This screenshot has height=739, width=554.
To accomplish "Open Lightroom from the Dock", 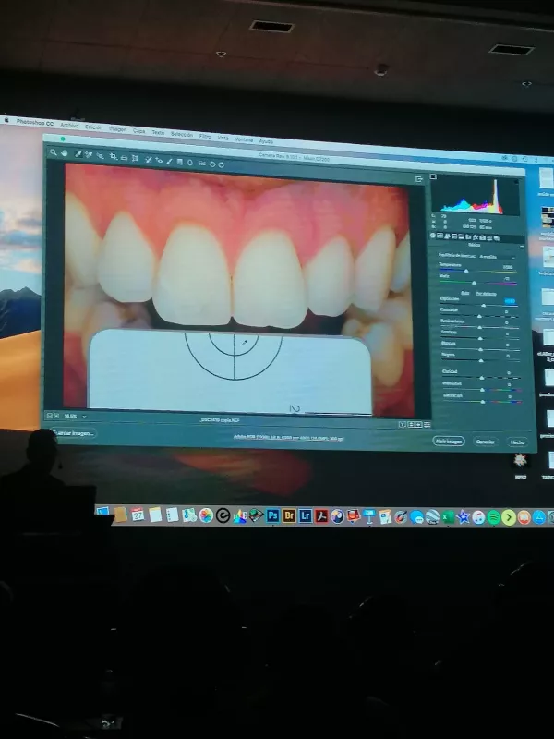I will [x=305, y=515].
